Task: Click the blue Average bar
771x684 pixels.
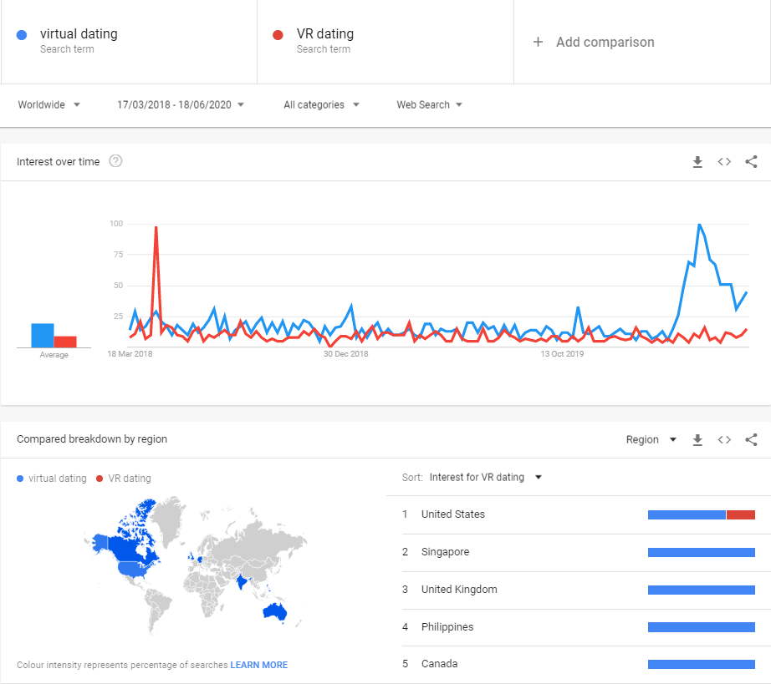Action: point(43,336)
